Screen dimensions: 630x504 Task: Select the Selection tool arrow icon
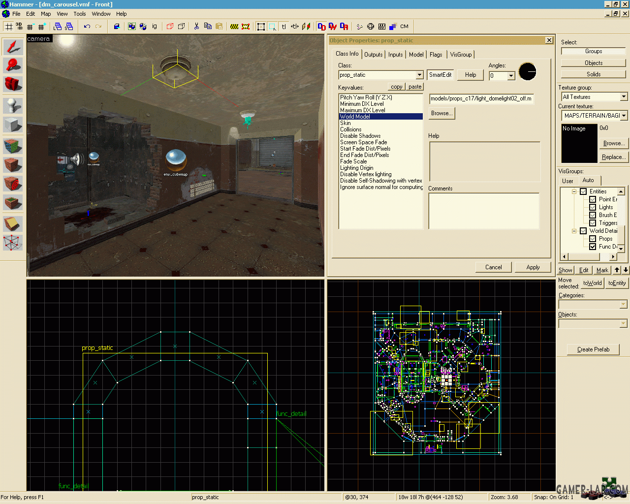(13, 47)
